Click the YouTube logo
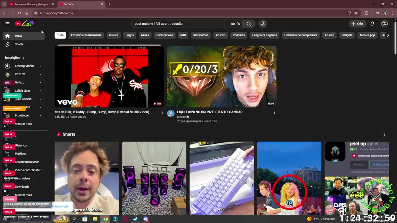This screenshot has width=397, height=223. [x=24, y=24]
